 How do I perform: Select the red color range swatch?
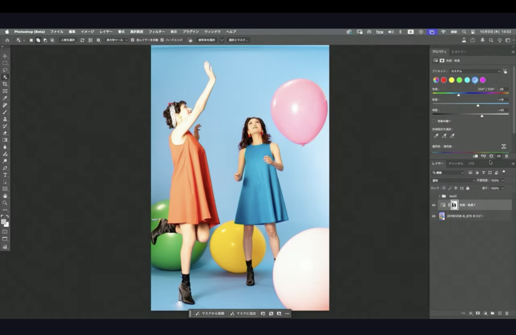coord(444,80)
